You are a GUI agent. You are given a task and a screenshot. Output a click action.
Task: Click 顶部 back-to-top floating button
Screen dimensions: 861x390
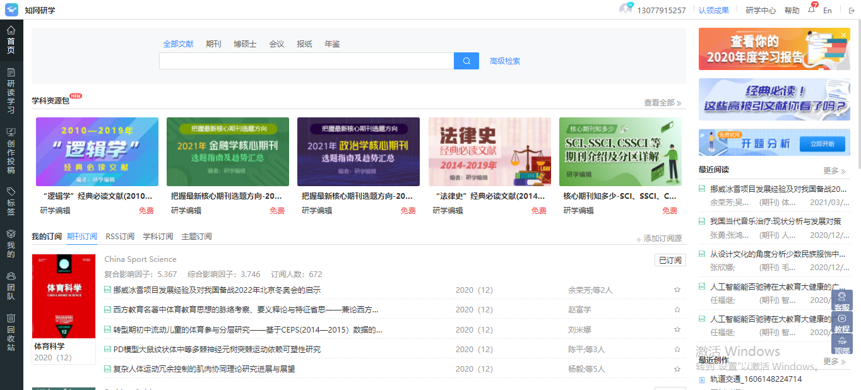(x=842, y=344)
